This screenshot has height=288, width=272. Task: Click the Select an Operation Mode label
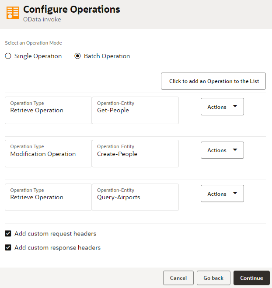click(33, 43)
